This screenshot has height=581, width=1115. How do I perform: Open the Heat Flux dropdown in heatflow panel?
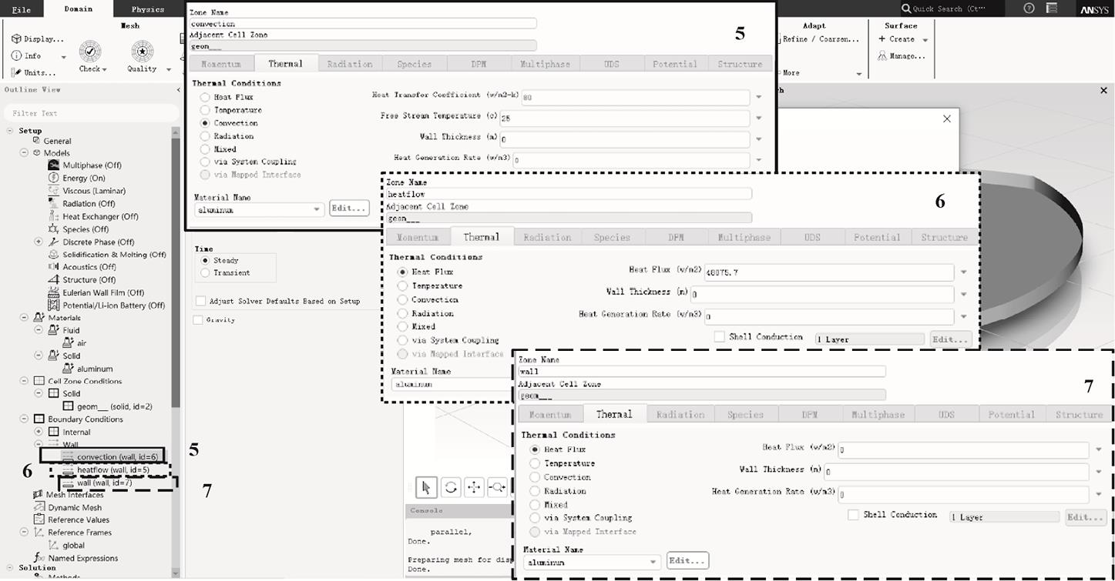click(x=963, y=272)
